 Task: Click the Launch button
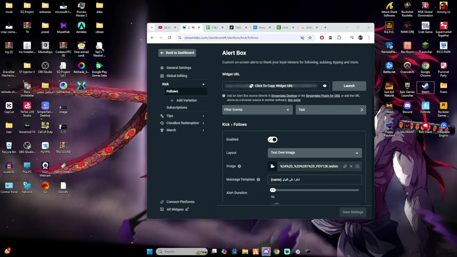coord(349,86)
